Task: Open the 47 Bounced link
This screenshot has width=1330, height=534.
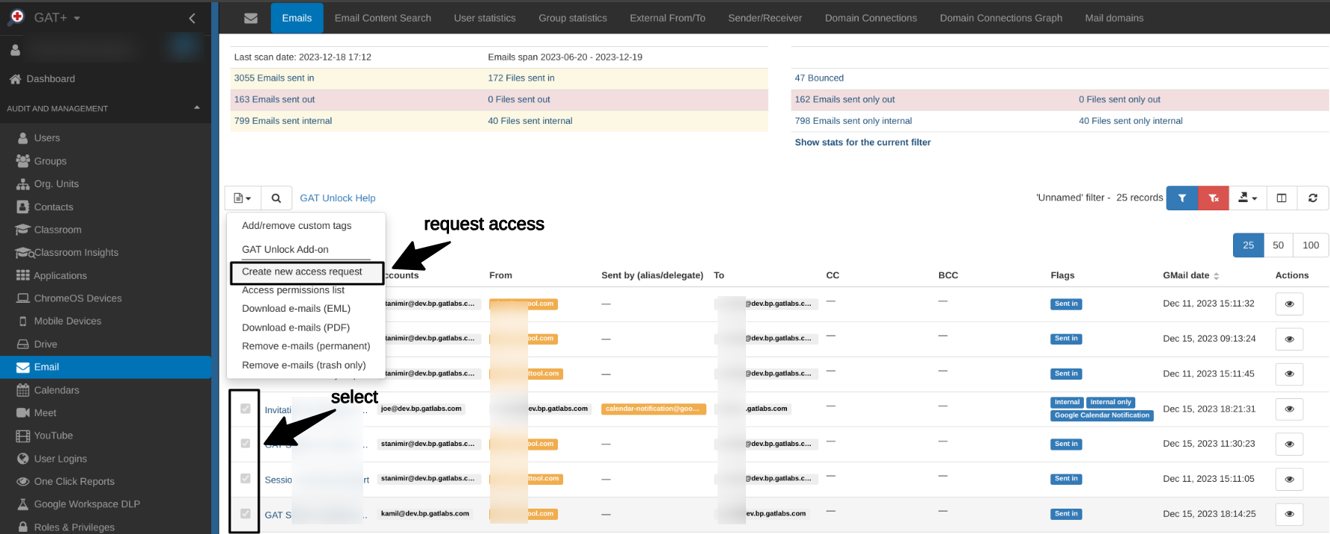Action: [819, 78]
